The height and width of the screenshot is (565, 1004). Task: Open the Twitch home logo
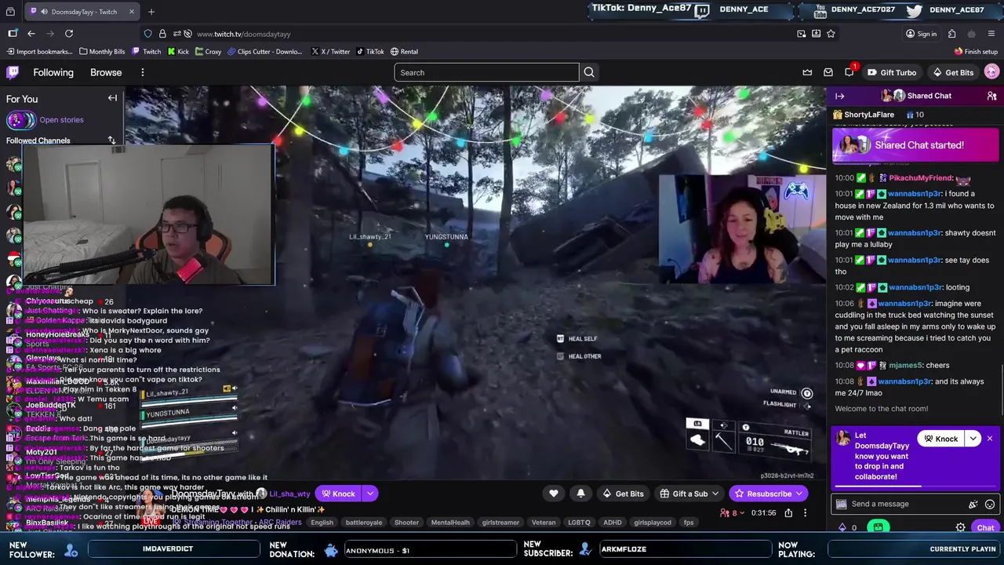pyautogui.click(x=13, y=72)
